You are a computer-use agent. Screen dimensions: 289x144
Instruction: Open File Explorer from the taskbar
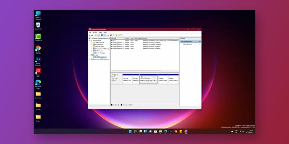point(161,131)
